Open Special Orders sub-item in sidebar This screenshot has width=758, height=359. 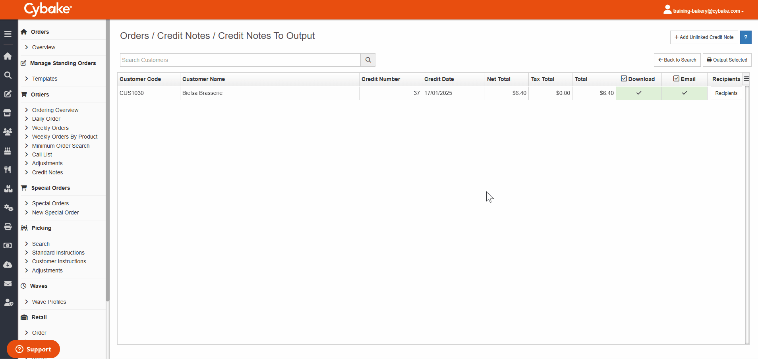point(50,203)
